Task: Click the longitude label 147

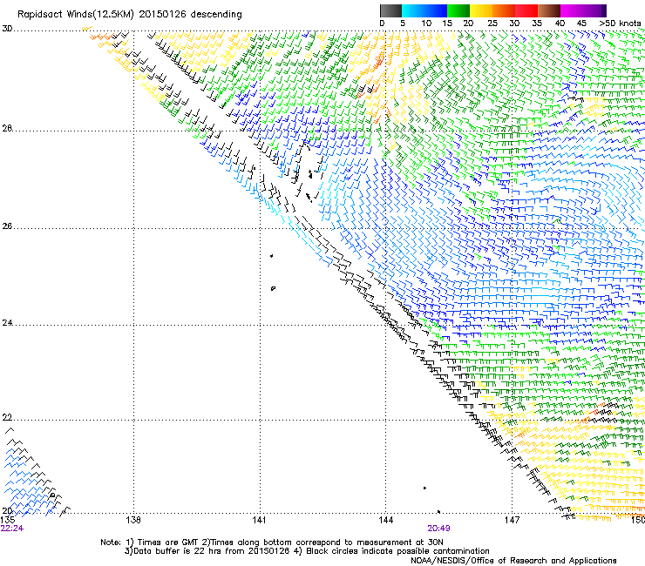Action: click(513, 520)
